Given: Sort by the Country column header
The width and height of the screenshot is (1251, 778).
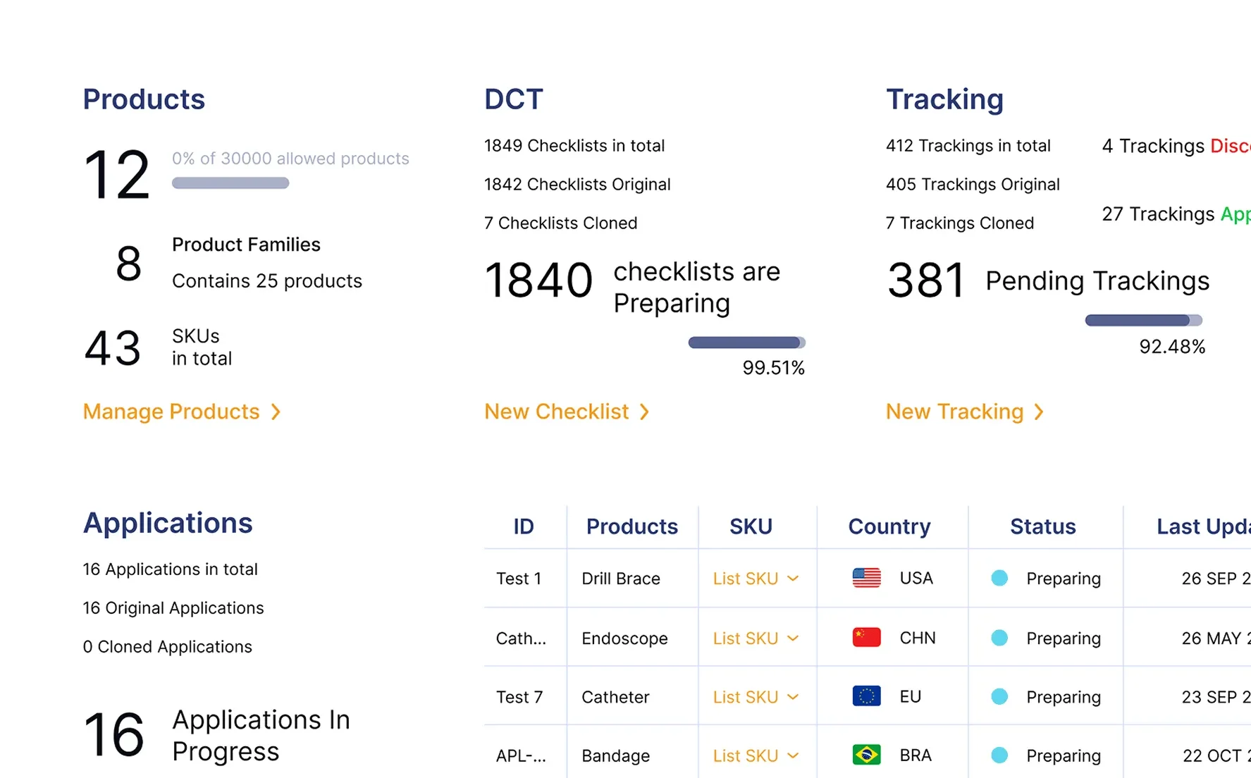Looking at the screenshot, I should click(x=889, y=526).
